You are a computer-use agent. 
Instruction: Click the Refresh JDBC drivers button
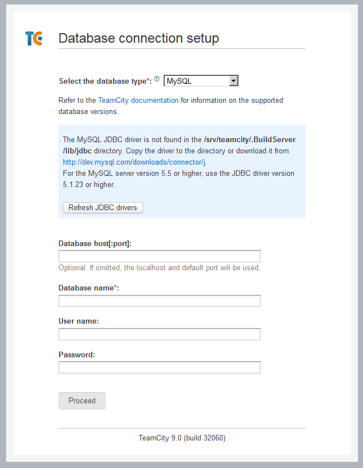103,208
